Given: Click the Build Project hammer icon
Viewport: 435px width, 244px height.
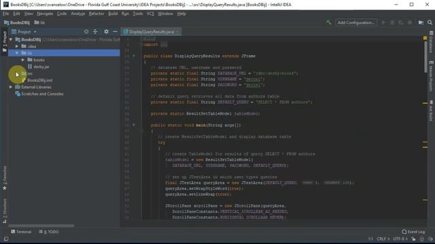Looking at the screenshot, I should (329, 22).
